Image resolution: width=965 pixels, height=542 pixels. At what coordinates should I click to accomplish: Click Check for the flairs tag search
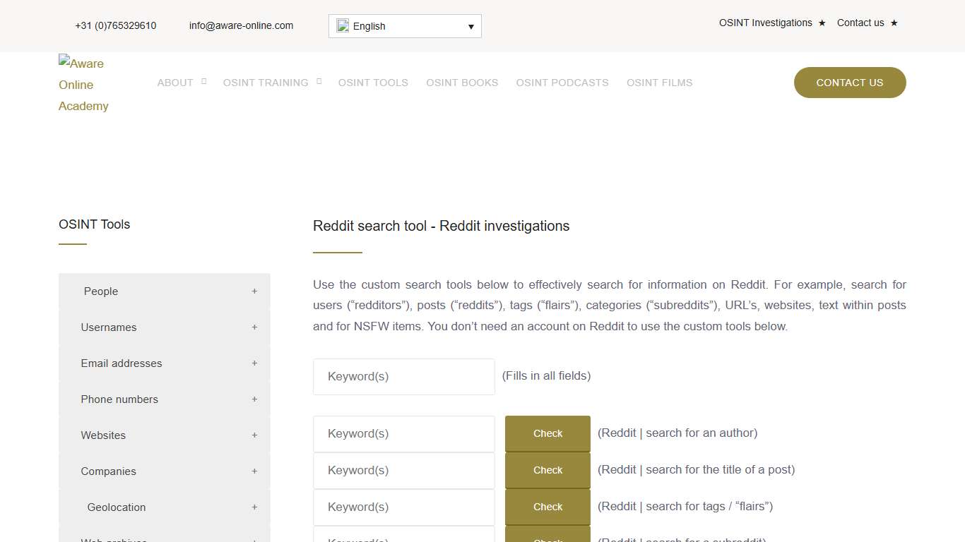(547, 506)
